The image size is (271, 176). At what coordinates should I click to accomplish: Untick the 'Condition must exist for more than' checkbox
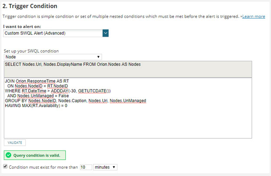point(5,166)
